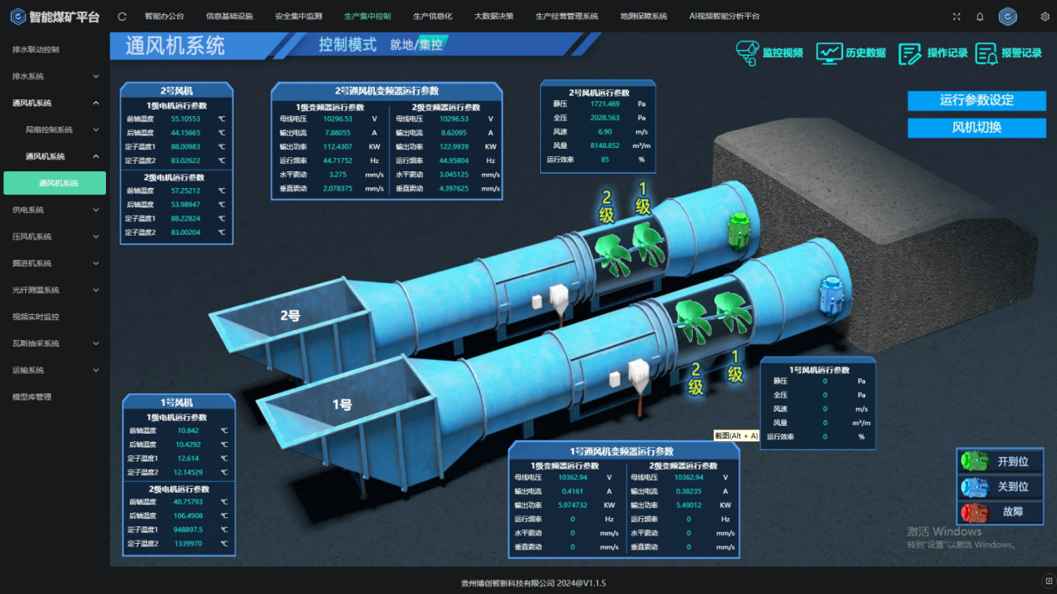The height and width of the screenshot is (594, 1057).
Task: Click the 运行参数设定 button
Action: [976, 100]
